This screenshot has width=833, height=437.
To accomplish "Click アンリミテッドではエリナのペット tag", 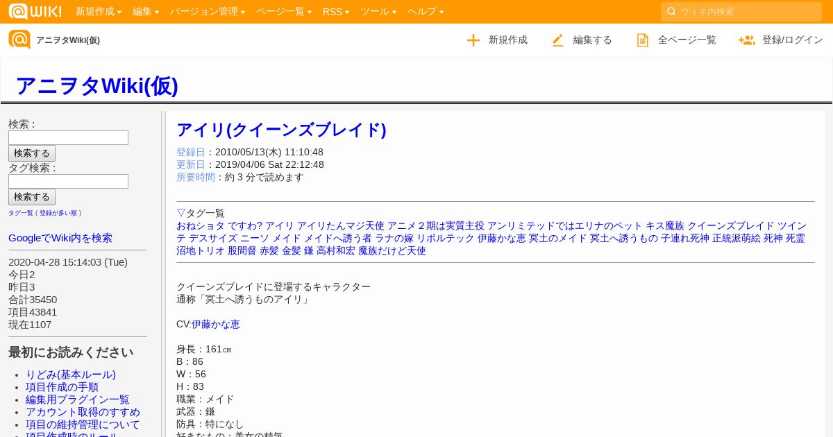I will pyautogui.click(x=565, y=225).
